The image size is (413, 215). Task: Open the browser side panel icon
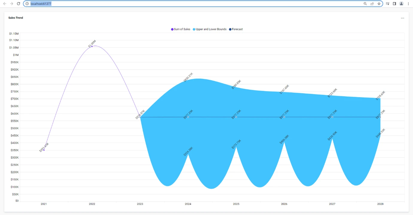click(394, 4)
